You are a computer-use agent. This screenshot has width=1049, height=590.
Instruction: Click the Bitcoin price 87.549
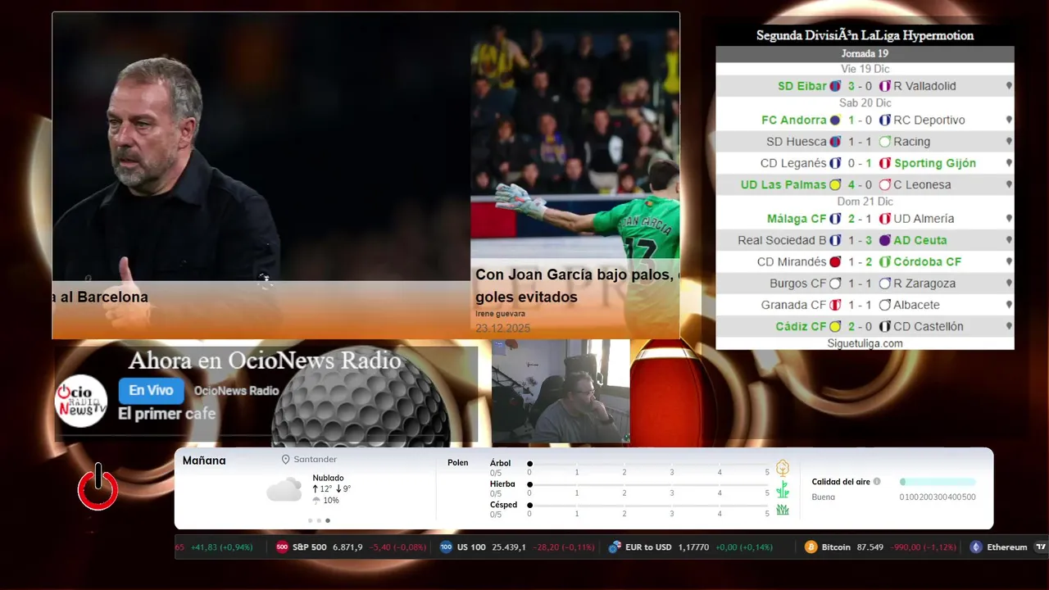[870, 547]
